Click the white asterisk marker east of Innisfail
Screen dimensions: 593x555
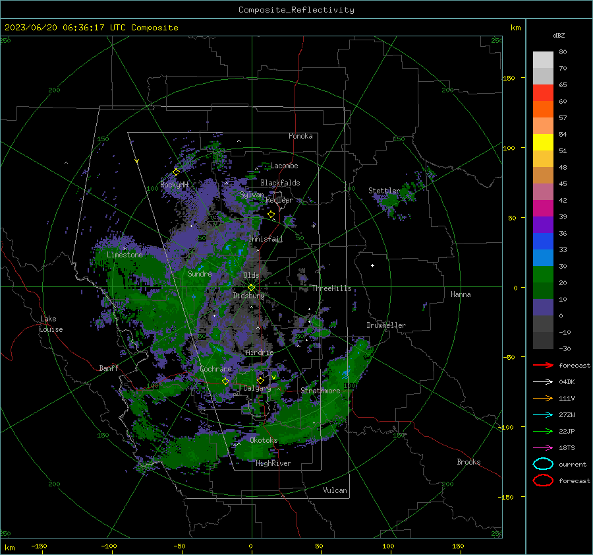tap(313, 226)
